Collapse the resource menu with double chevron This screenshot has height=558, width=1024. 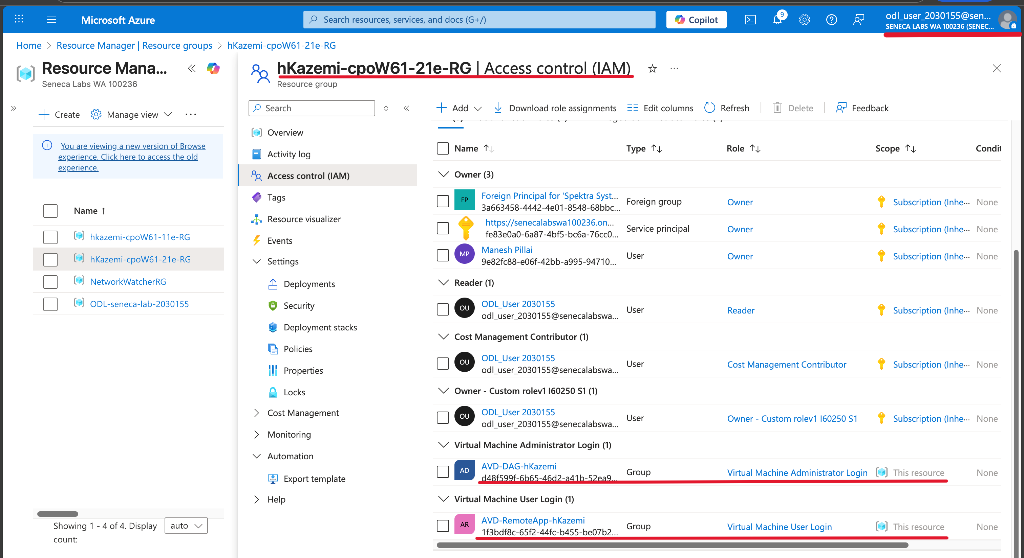406,108
